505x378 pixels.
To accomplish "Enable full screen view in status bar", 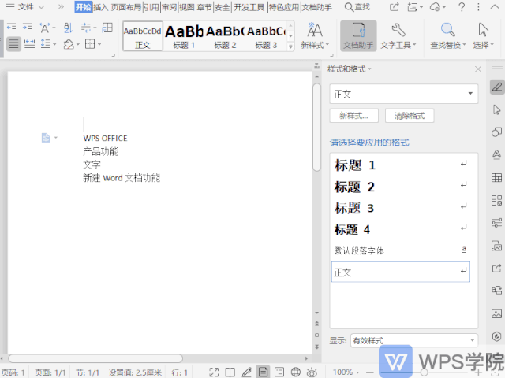I will pos(214,372).
